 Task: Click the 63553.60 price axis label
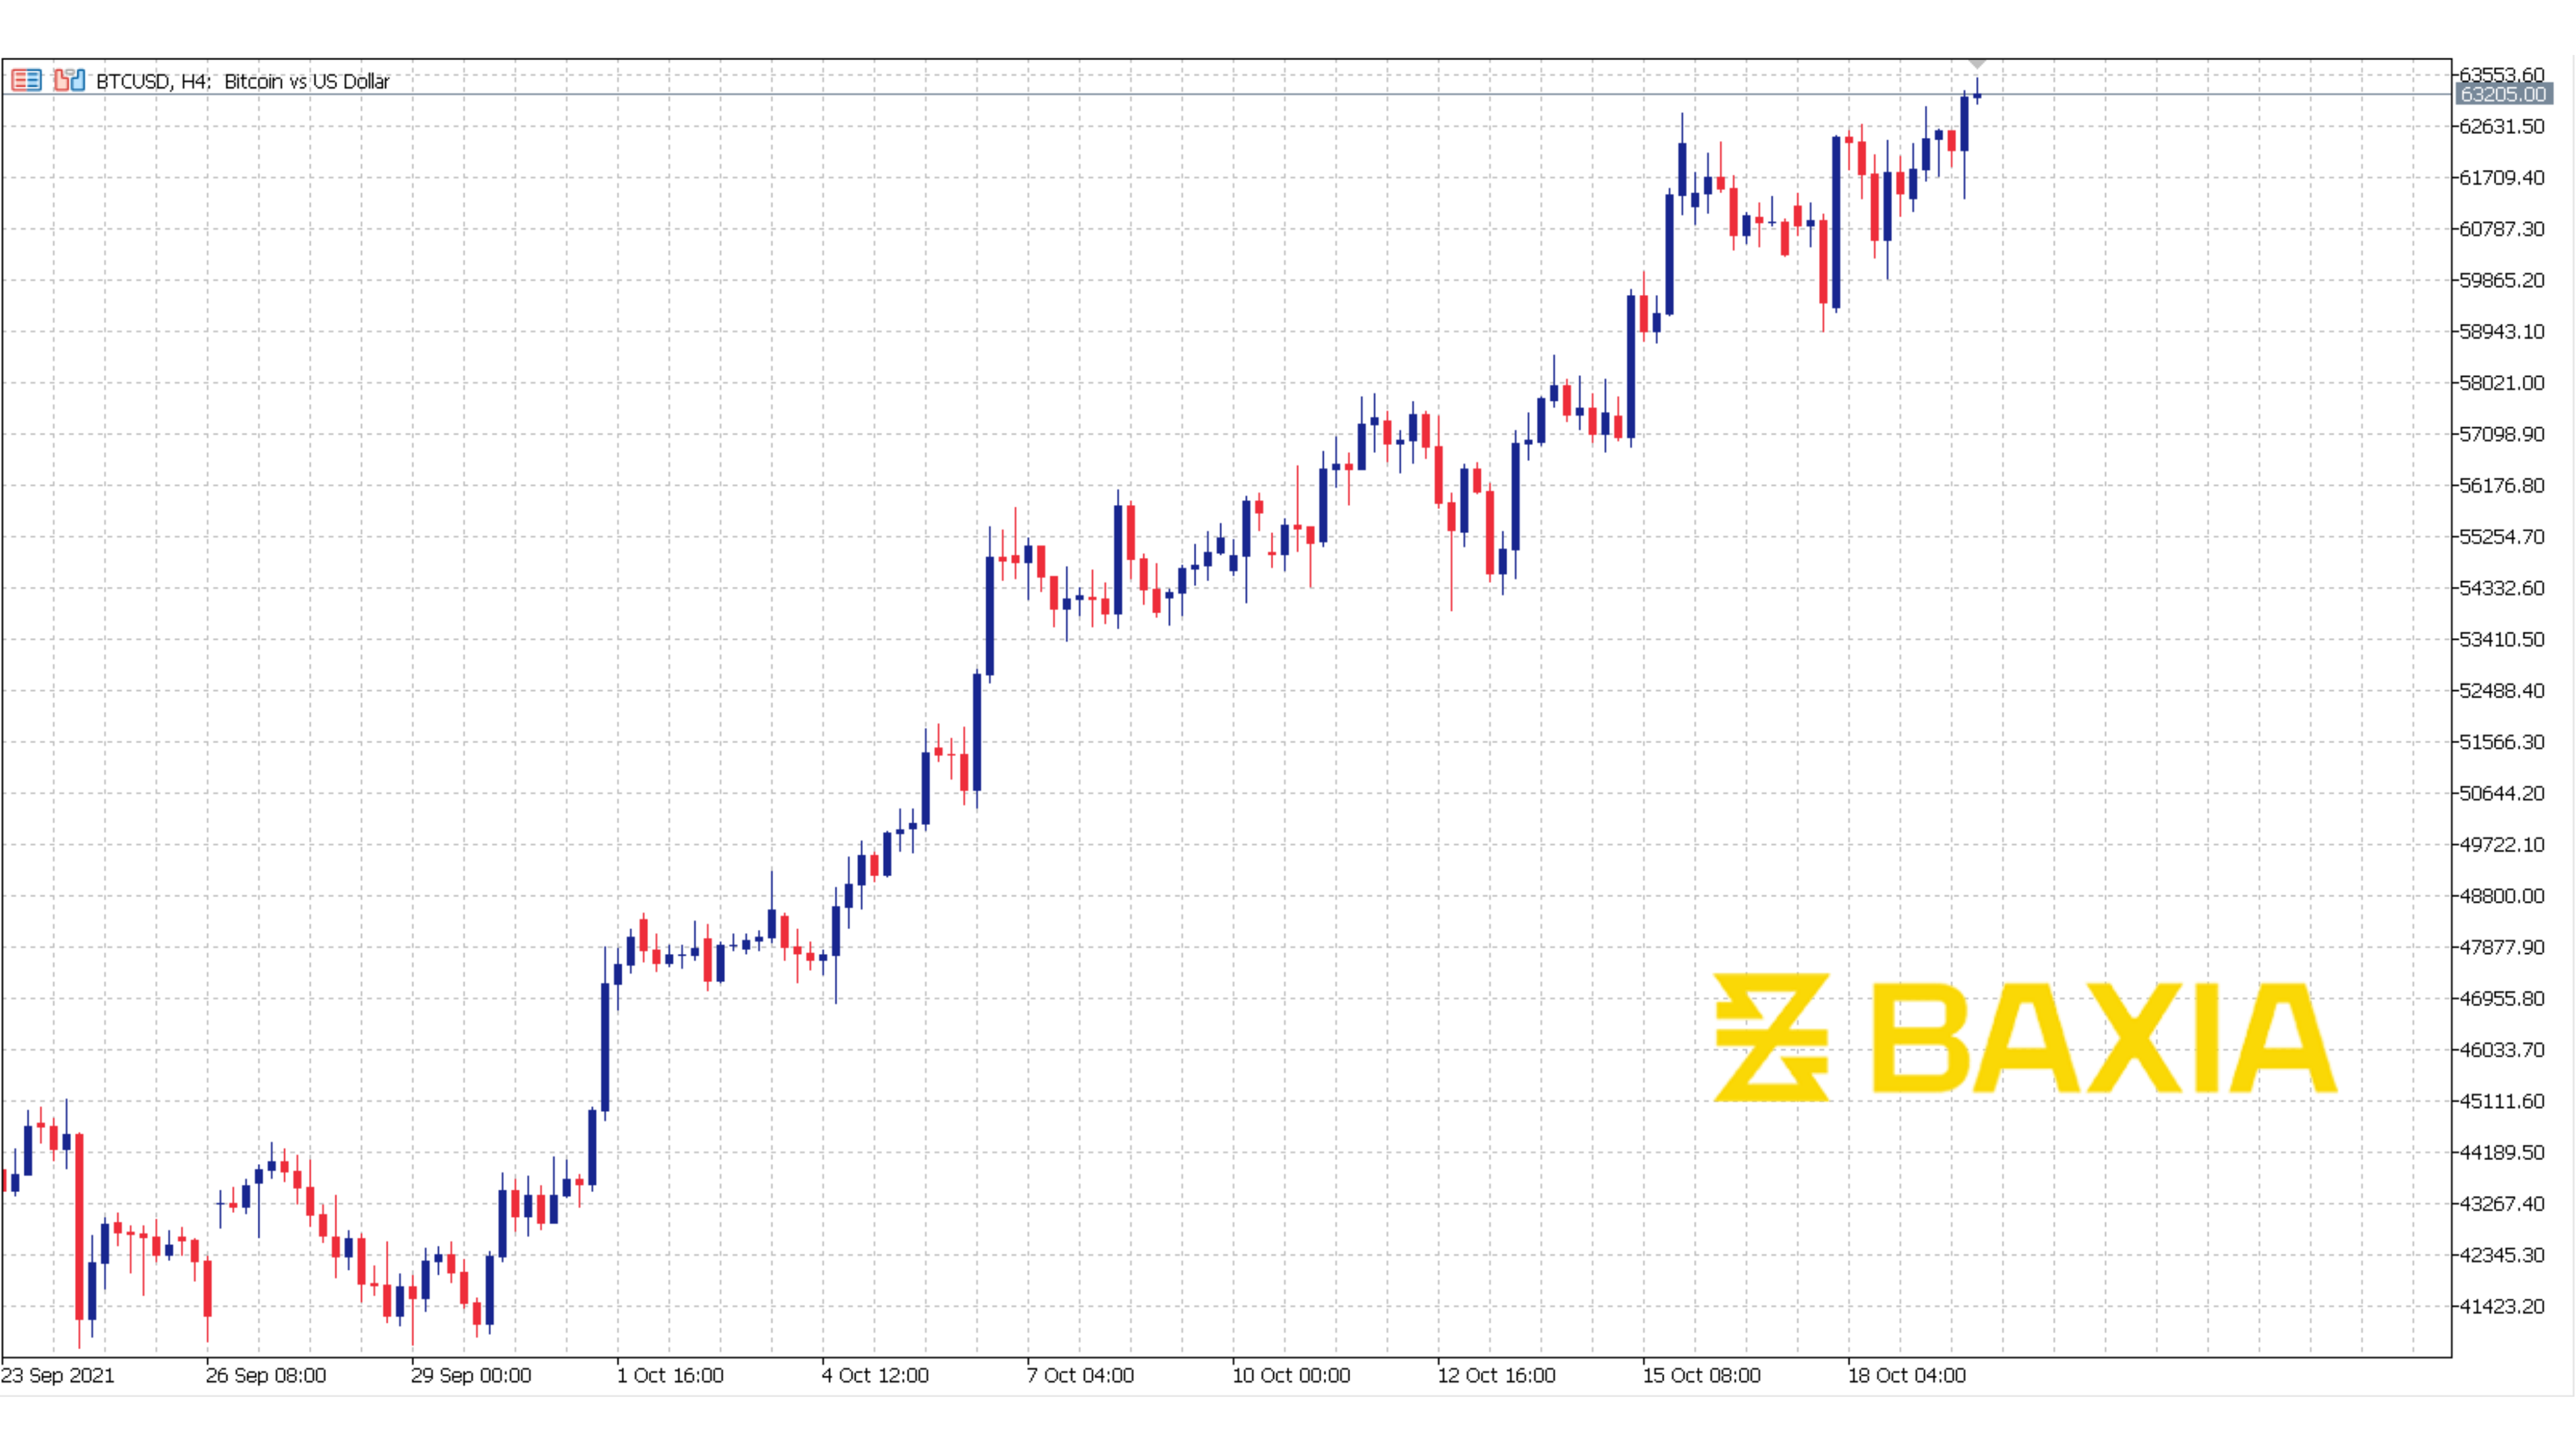(2502, 74)
